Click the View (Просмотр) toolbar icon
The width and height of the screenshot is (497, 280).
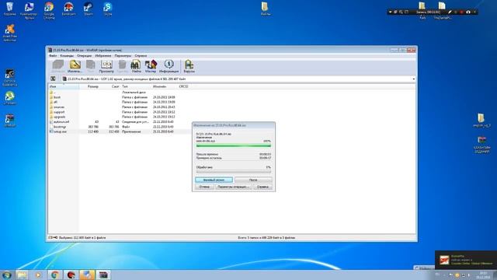tap(106, 66)
